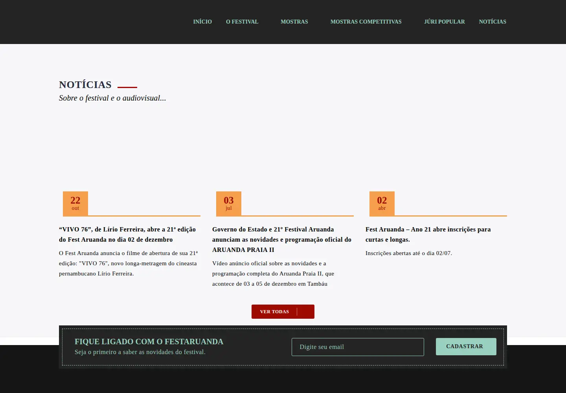Open the O FESTIVAL menu
The height and width of the screenshot is (393, 566).
(242, 22)
